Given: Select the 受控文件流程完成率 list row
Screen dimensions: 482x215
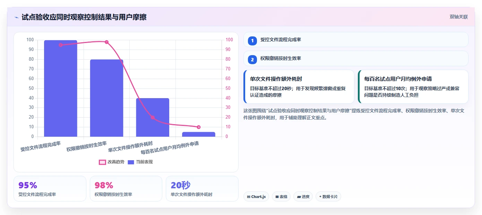Looking at the screenshot, I should coord(356,40).
